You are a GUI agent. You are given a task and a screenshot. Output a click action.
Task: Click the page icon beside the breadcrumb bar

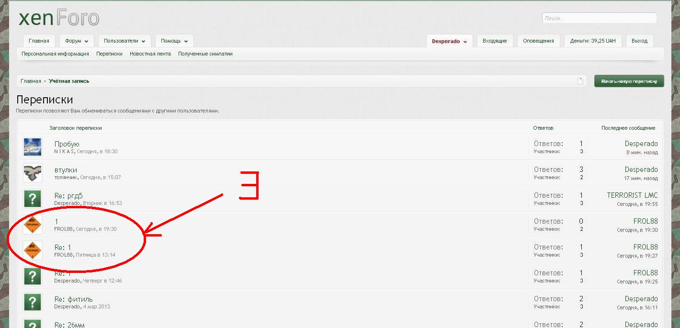click(580, 81)
